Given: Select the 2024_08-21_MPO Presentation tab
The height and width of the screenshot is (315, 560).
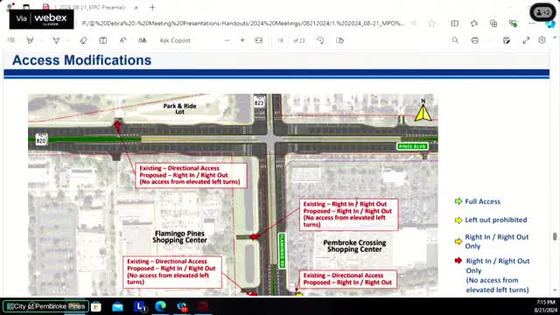Looking at the screenshot, I should (89, 7).
